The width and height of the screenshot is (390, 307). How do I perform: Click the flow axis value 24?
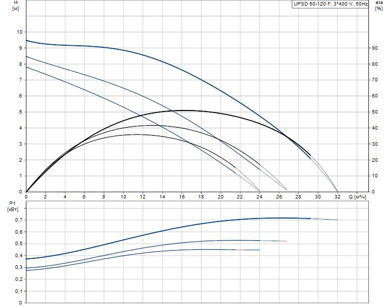(x=259, y=197)
